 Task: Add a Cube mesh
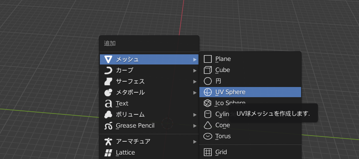coord(250,70)
